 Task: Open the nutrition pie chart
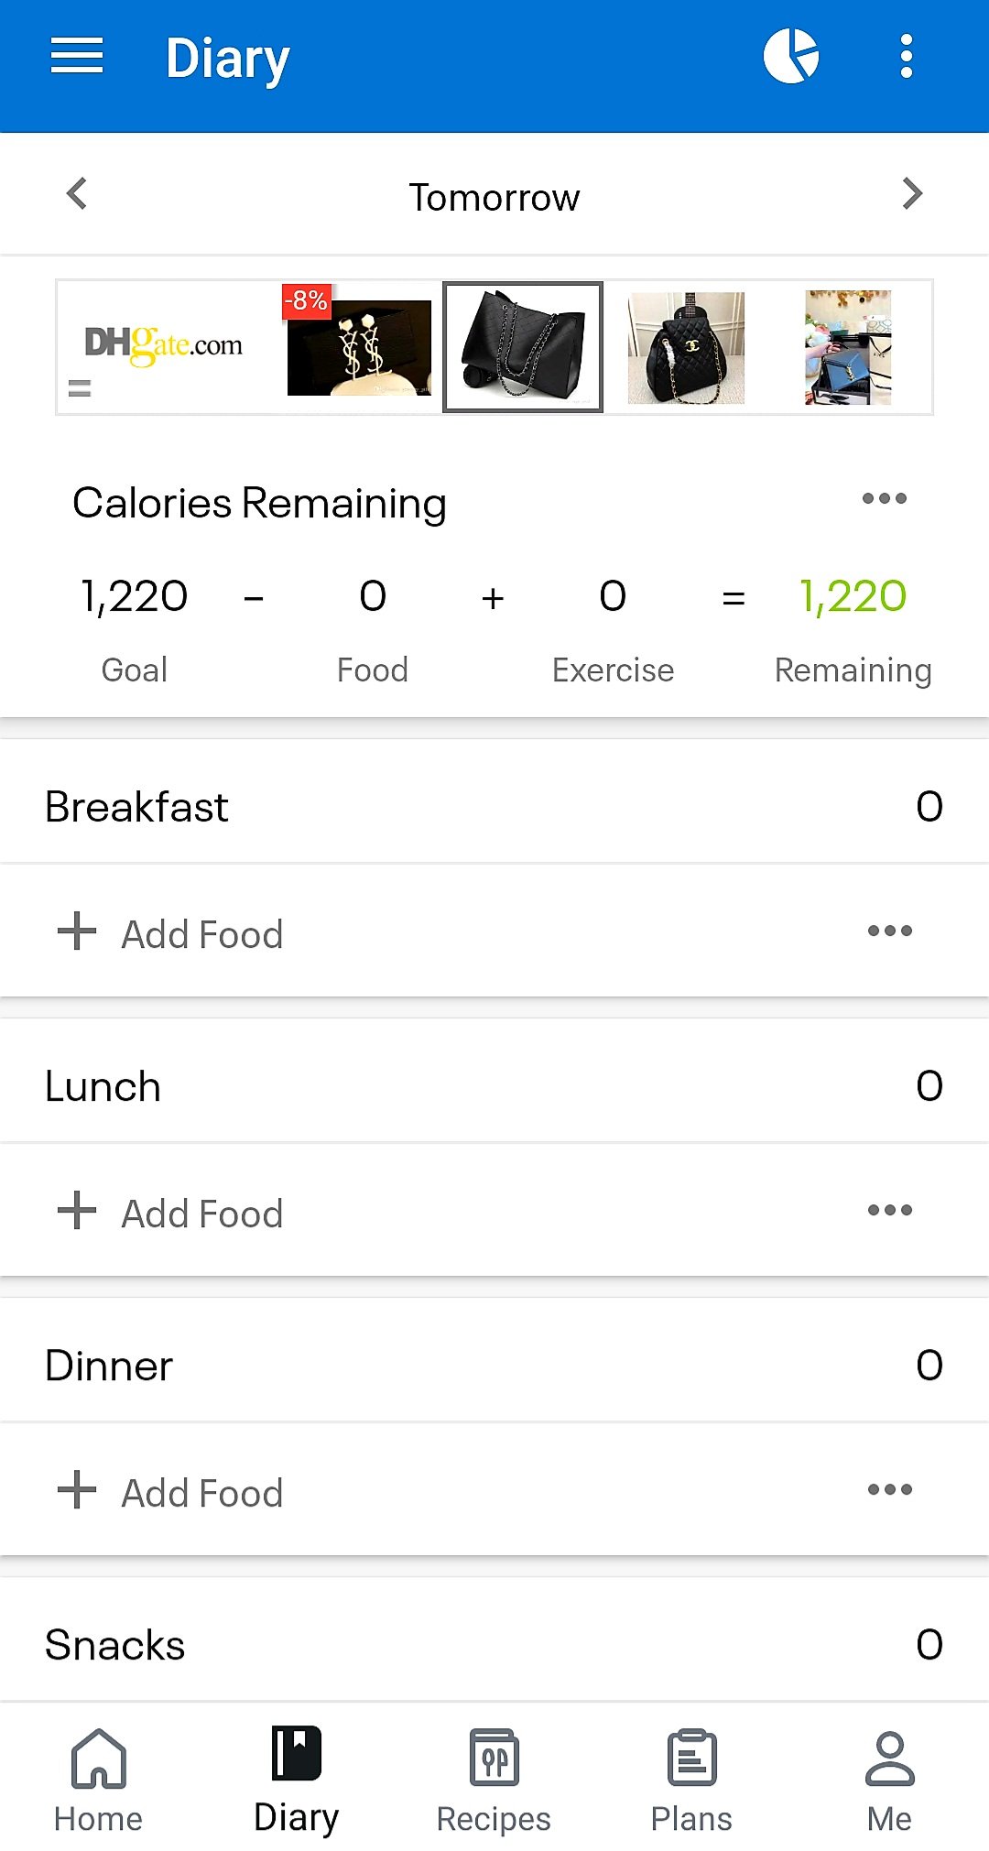tap(791, 57)
